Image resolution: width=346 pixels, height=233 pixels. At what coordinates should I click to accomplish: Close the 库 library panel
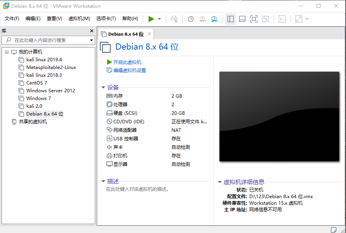(92, 31)
